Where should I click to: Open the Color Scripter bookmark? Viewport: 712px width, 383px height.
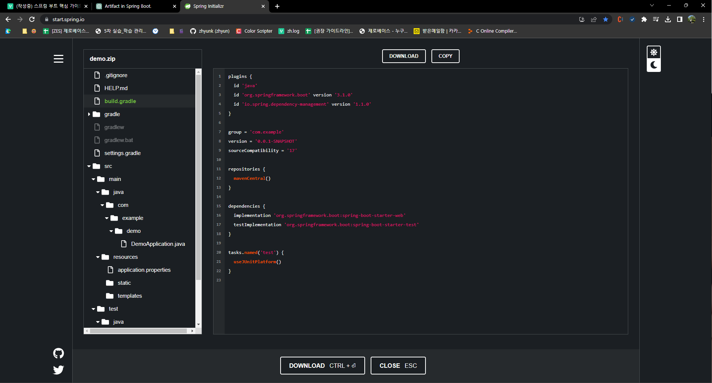(x=254, y=31)
